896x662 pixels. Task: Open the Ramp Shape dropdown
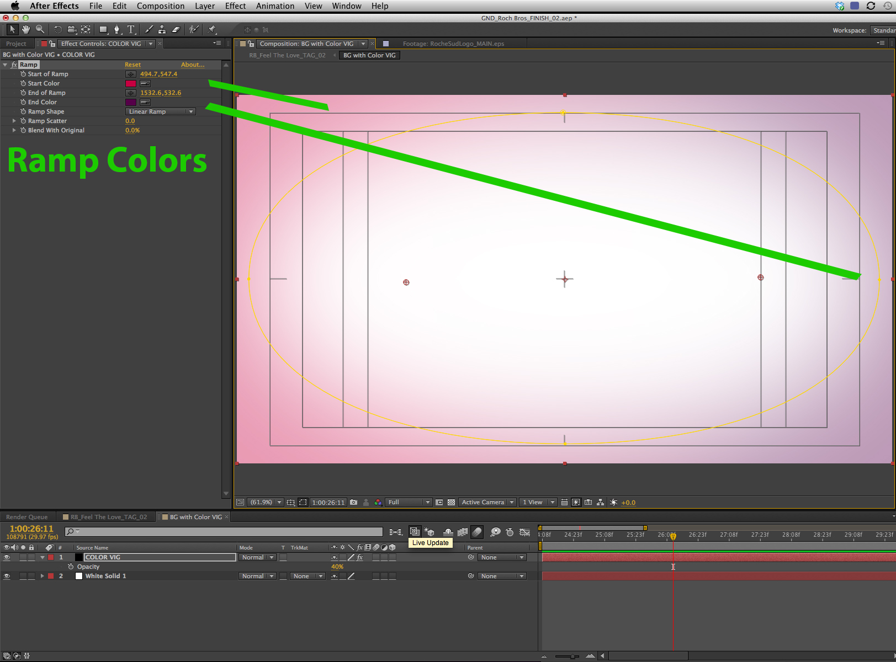coord(161,112)
